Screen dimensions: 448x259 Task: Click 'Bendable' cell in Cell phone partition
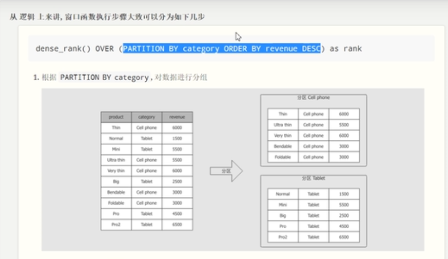(x=283, y=147)
